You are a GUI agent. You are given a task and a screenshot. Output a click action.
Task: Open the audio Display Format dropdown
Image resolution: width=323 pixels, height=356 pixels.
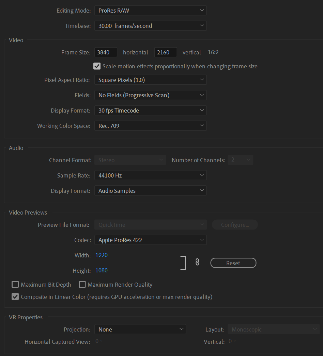tap(151, 190)
